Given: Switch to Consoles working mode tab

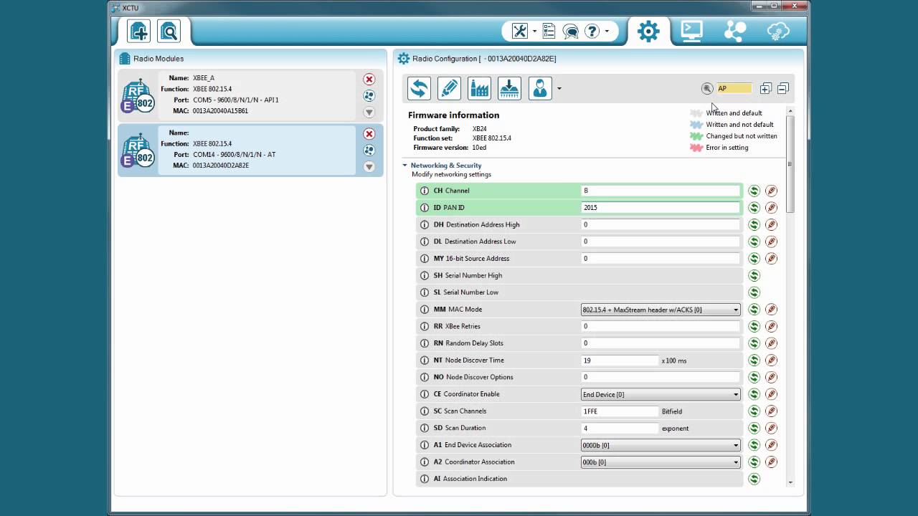Looking at the screenshot, I should (x=691, y=31).
